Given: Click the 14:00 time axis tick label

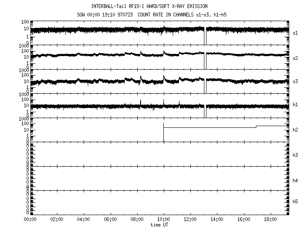Looking at the screenshot, I should tap(217, 219).
